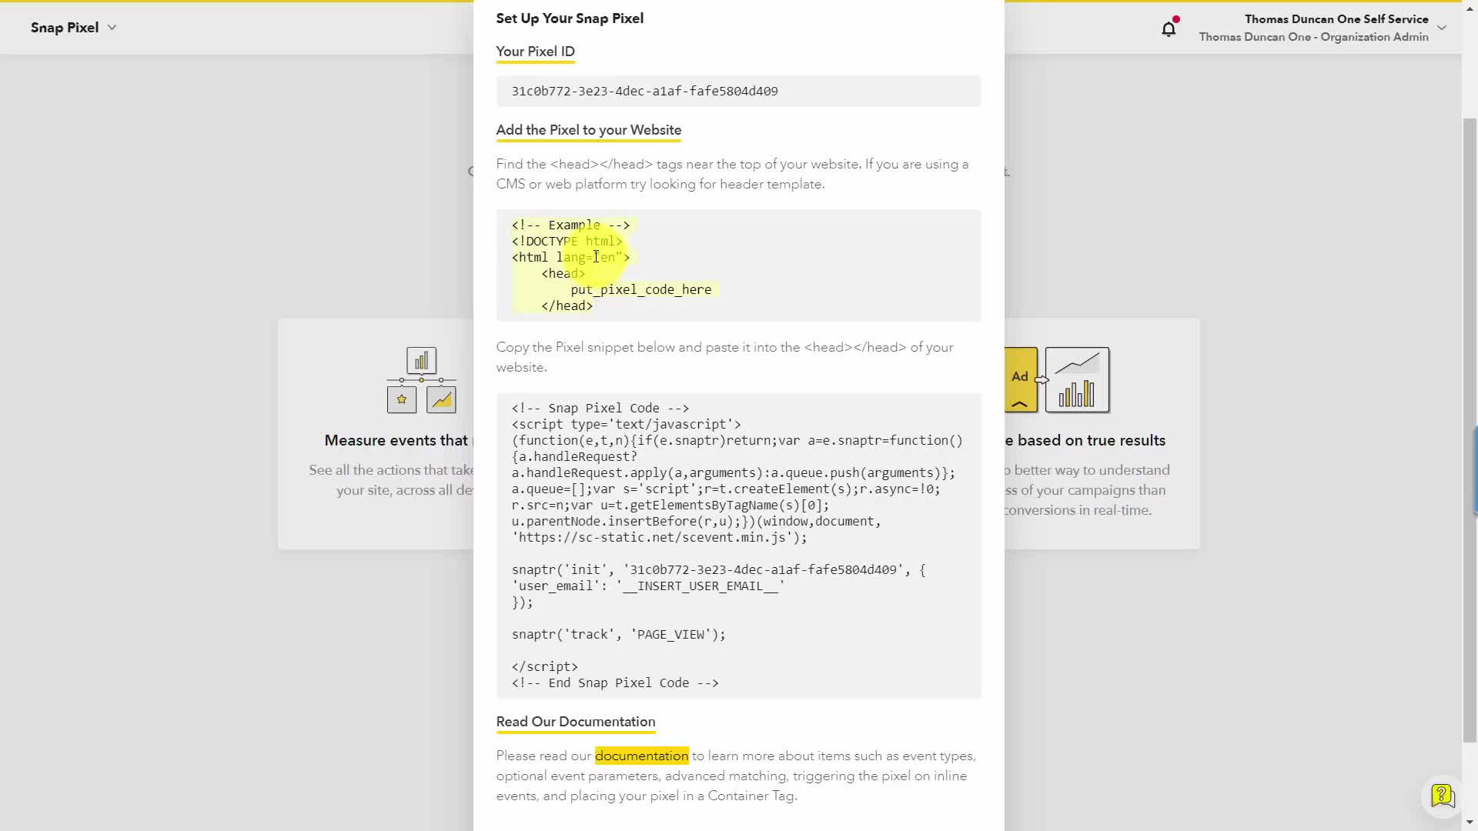Viewport: 1478px width, 831px height.
Task: Click the measure events chart icon
Action: point(421,380)
